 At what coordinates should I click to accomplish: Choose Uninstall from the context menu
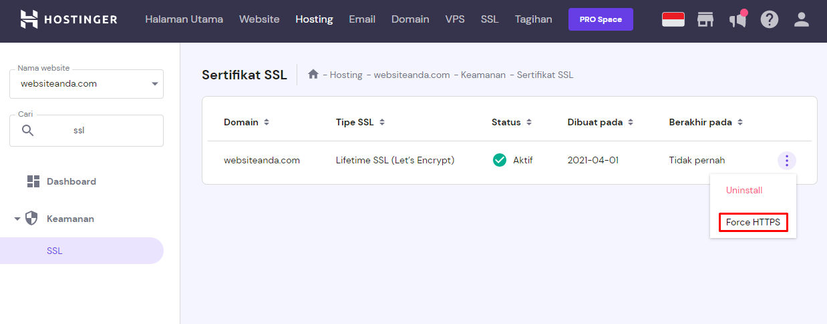click(x=744, y=190)
